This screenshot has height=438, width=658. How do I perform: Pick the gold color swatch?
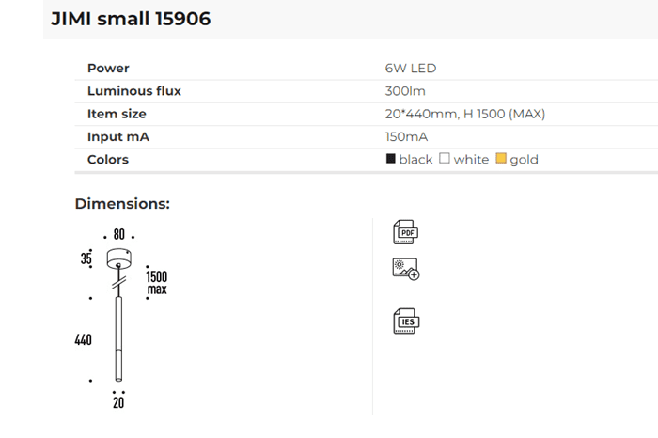coord(501,159)
